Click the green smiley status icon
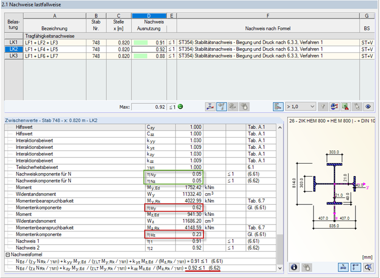380x278 pixels. pos(180,106)
